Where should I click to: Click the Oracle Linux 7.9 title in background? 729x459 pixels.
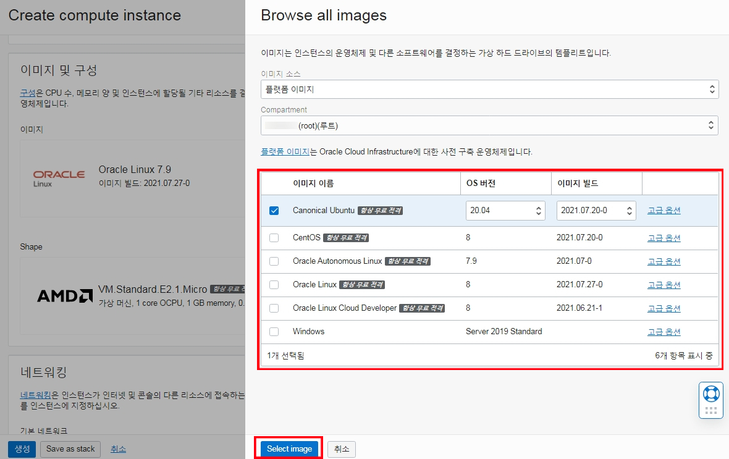coord(135,169)
